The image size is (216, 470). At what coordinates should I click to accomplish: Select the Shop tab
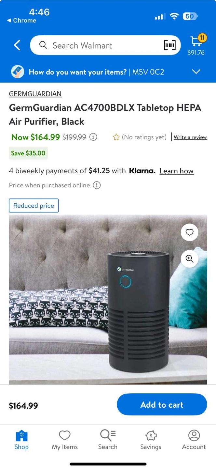21,440
